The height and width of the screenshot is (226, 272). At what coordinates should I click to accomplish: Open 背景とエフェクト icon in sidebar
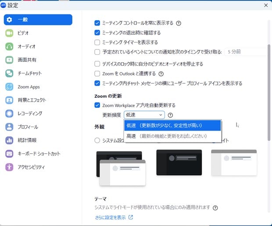10,100
